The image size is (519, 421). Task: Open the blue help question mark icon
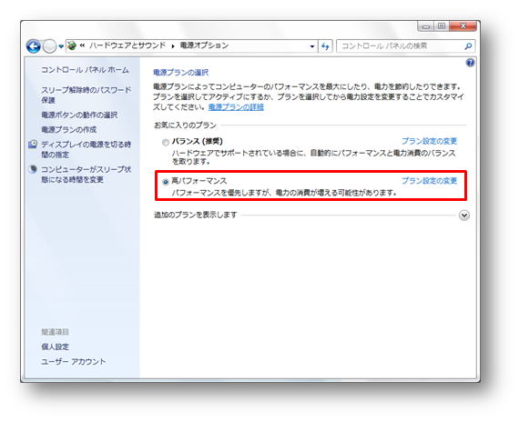(x=470, y=63)
